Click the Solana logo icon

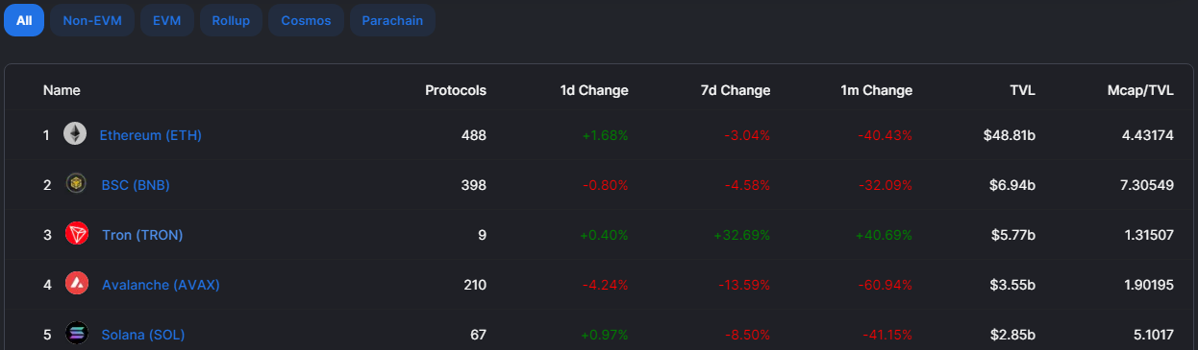click(x=76, y=334)
